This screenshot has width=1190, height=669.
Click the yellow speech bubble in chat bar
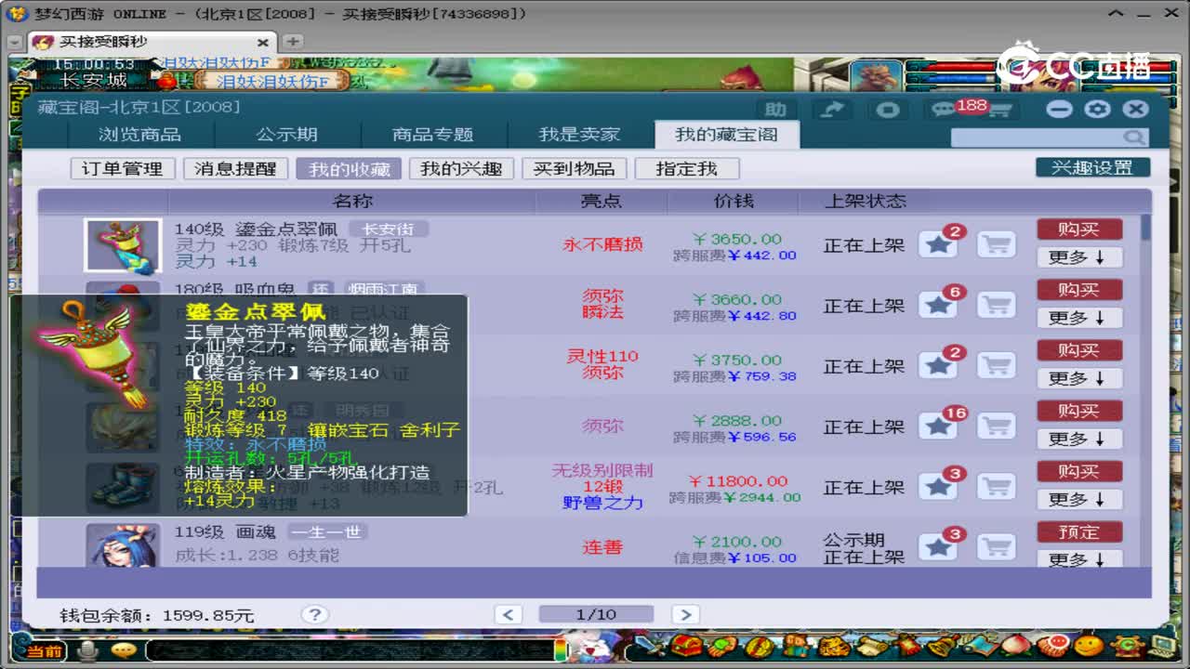click(124, 649)
